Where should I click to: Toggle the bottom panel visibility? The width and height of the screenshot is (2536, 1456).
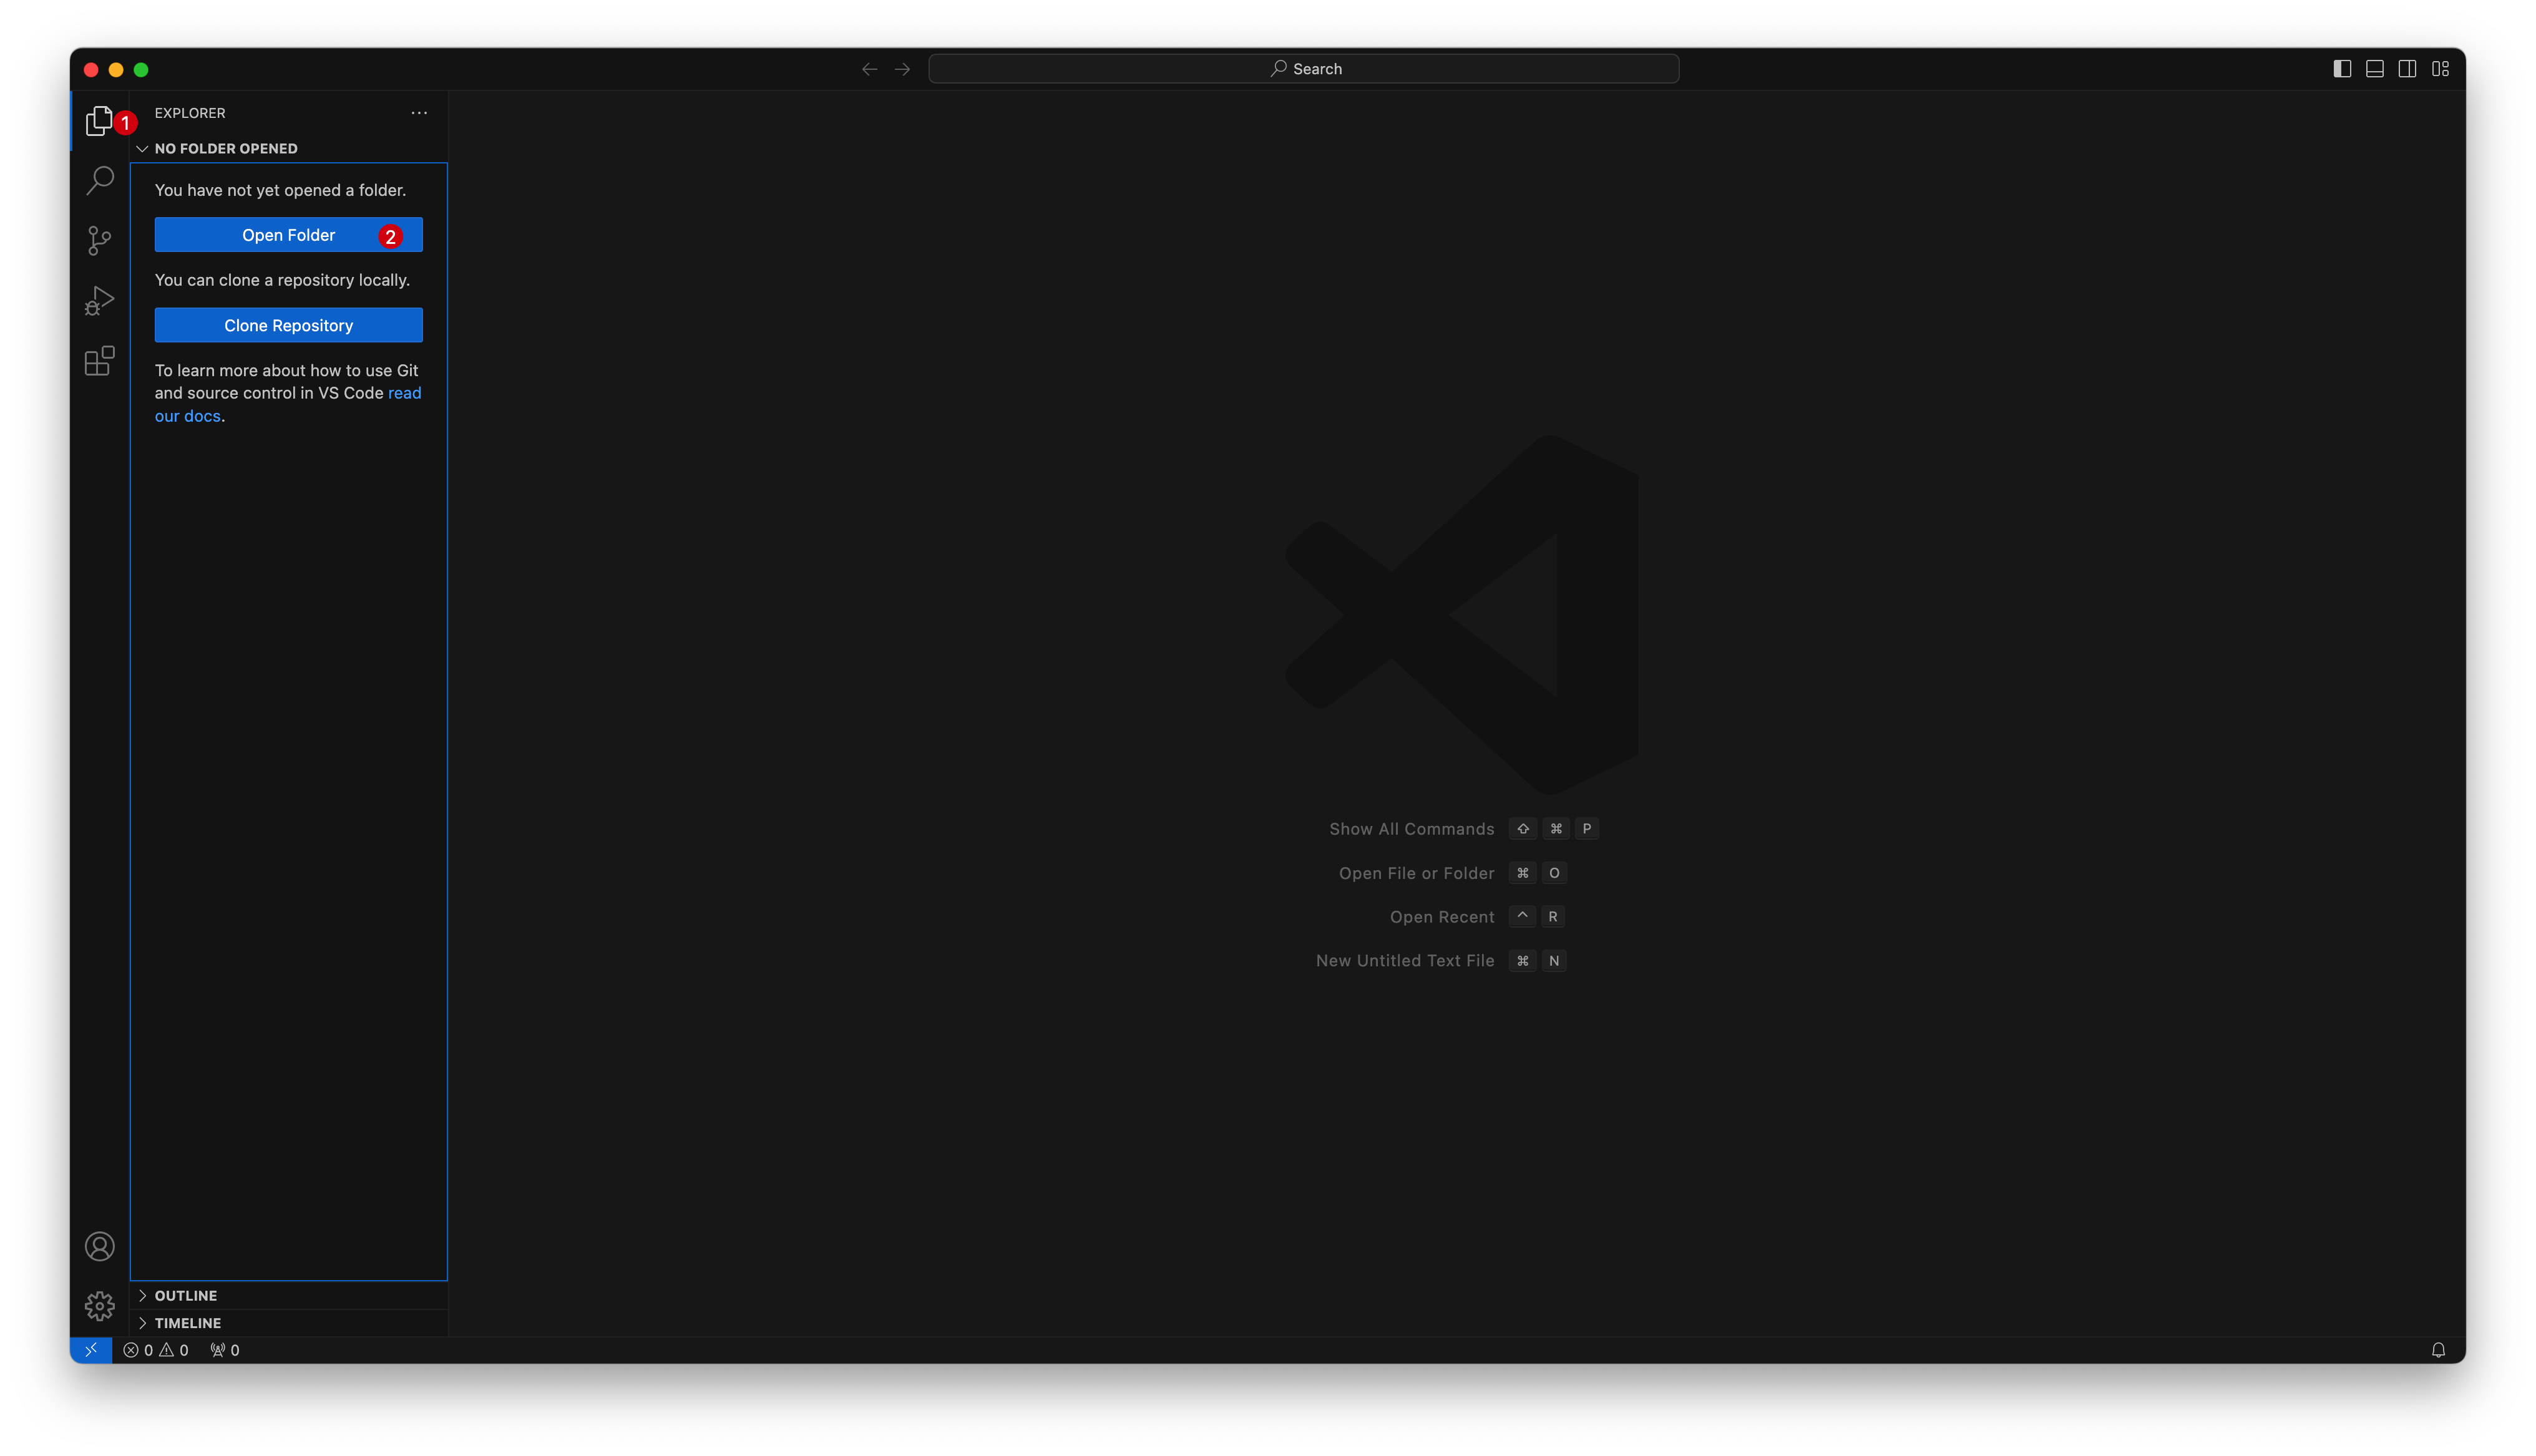click(2375, 69)
